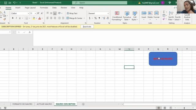Align text left
Viewport: 196px width, 110px height.
(x=47, y=18)
